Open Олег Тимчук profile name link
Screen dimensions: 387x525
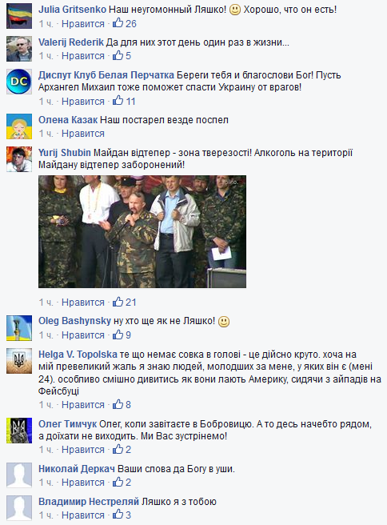pyautogui.click(x=68, y=424)
